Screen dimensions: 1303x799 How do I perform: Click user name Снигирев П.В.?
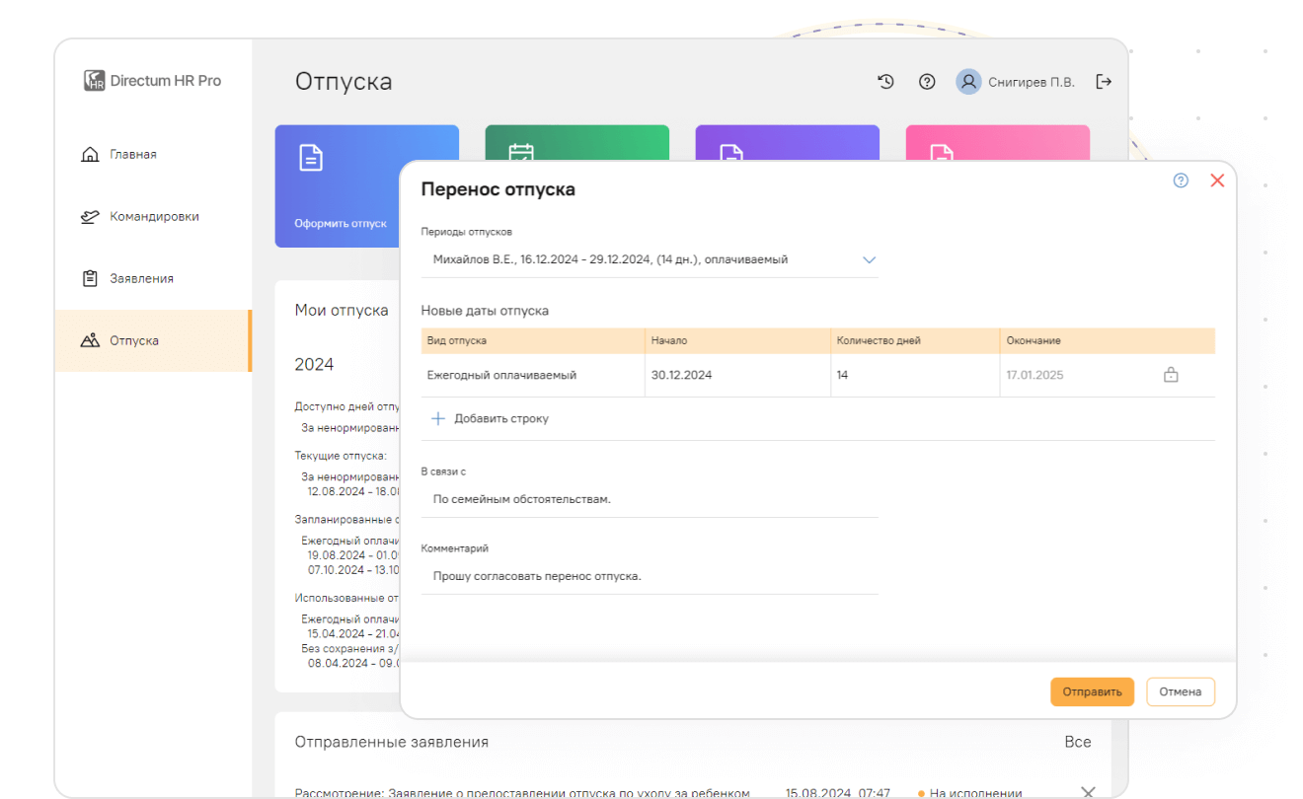pyautogui.click(x=1032, y=82)
